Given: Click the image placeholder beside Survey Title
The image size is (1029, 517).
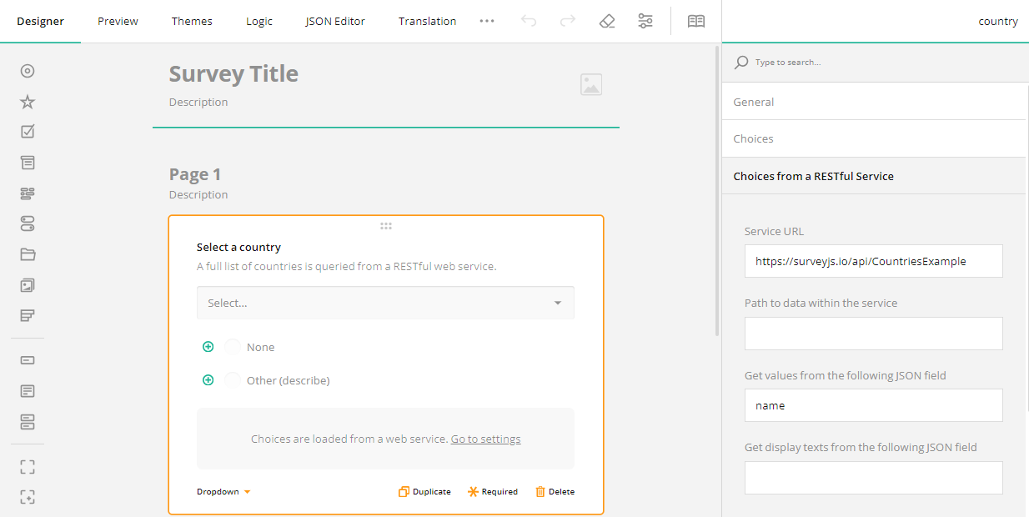Looking at the screenshot, I should [x=591, y=84].
